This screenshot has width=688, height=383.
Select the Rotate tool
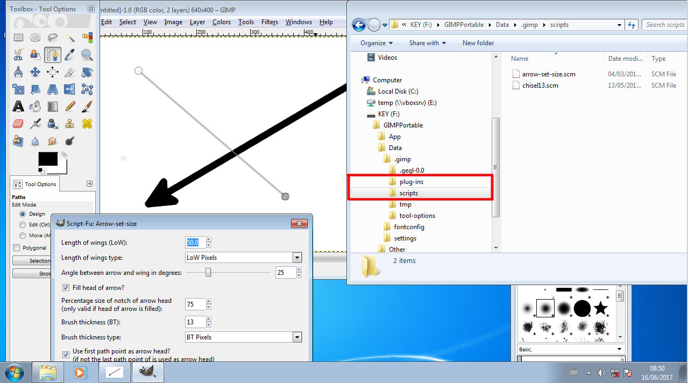(x=87, y=72)
